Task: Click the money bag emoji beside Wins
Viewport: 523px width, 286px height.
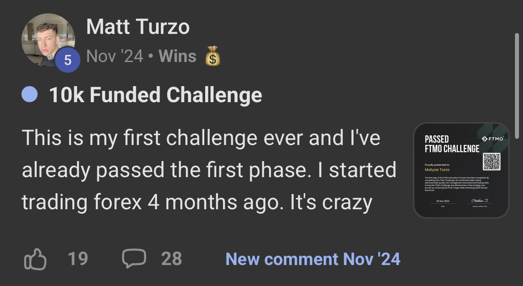Action: pos(213,57)
